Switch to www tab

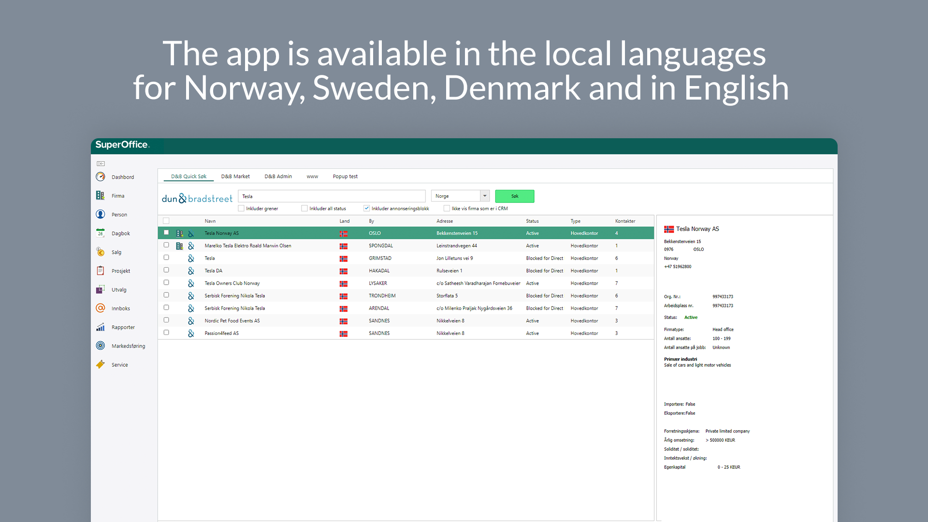pos(312,176)
